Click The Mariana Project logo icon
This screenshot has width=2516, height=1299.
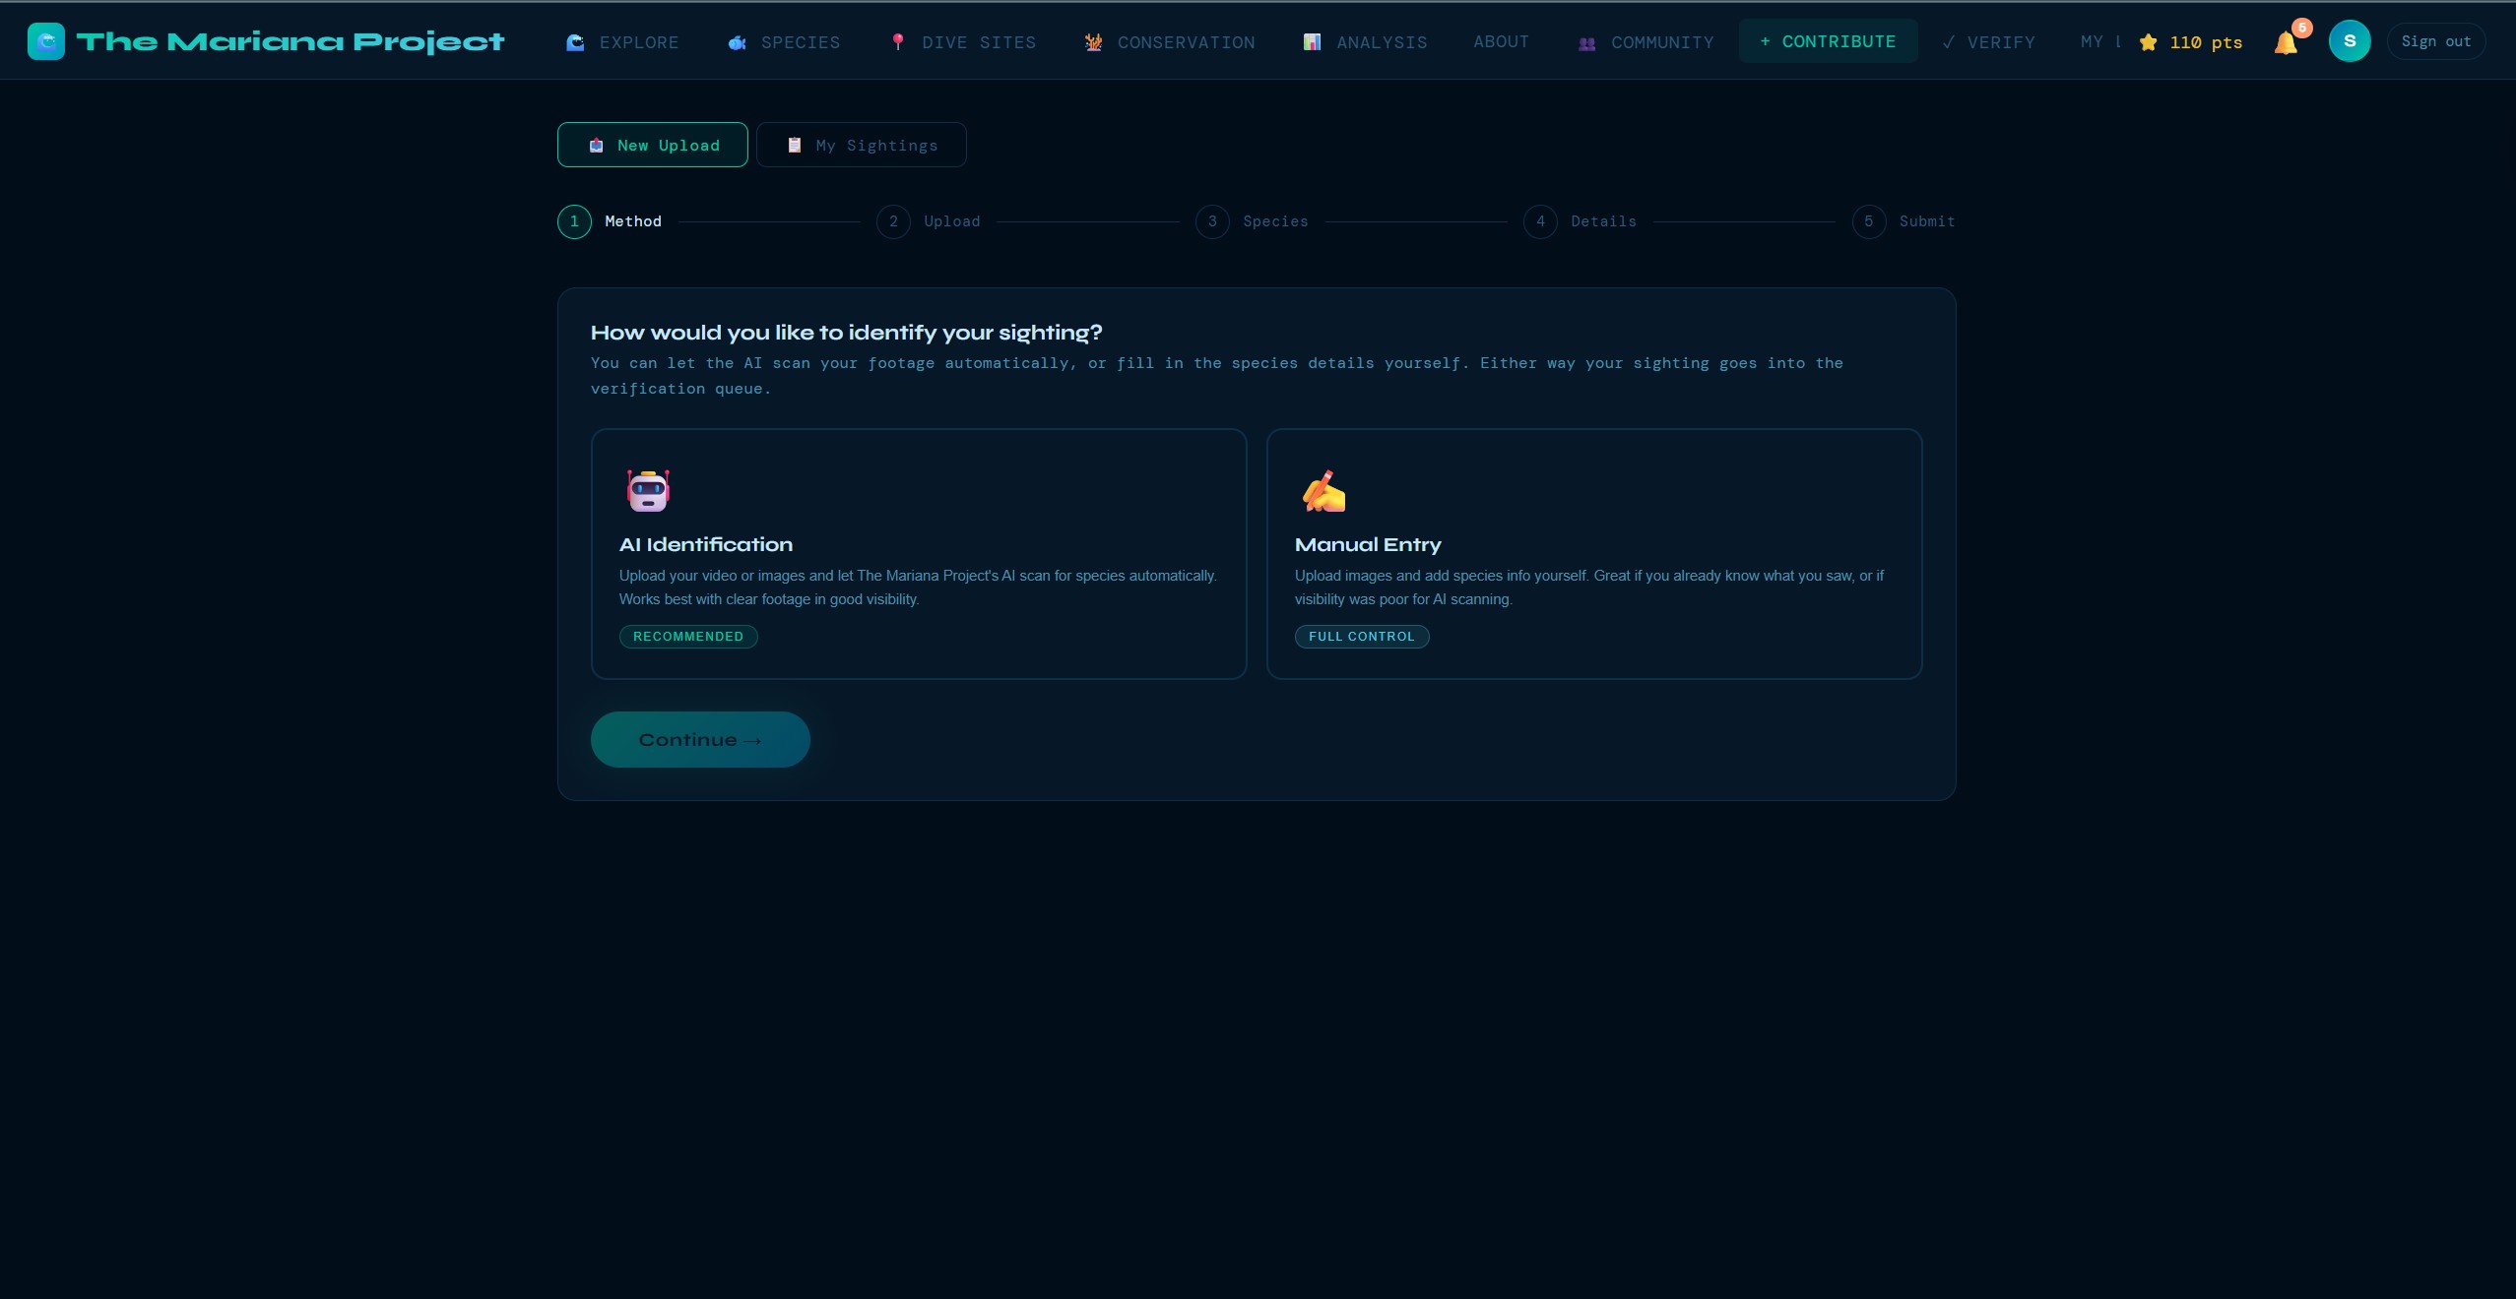[x=45, y=40]
